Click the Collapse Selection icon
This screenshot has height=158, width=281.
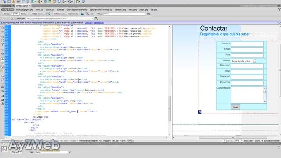pyautogui.click(x=3, y=41)
